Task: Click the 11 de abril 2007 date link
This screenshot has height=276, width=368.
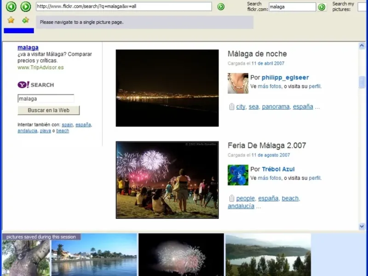Action: tap(268, 63)
